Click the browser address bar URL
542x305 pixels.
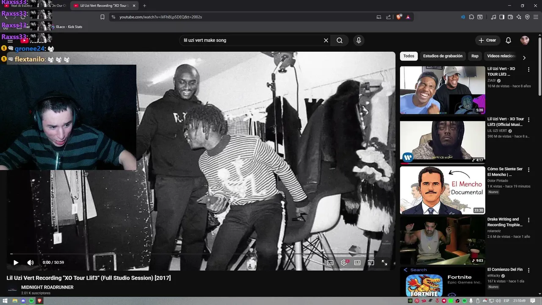pos(160,17)
